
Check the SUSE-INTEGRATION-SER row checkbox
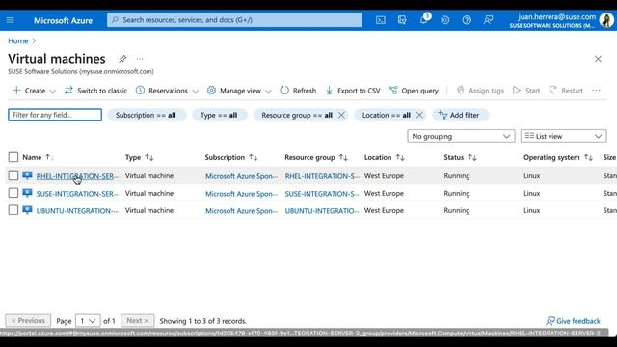13,193
